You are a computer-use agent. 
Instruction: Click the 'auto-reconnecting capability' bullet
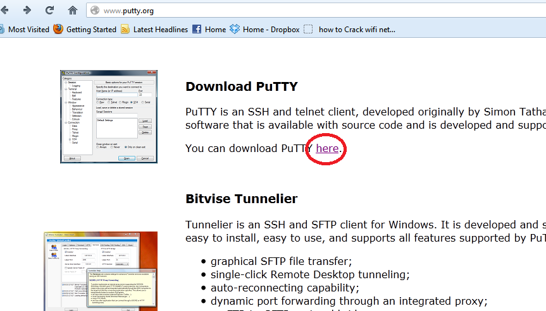[x=285, y=288]
